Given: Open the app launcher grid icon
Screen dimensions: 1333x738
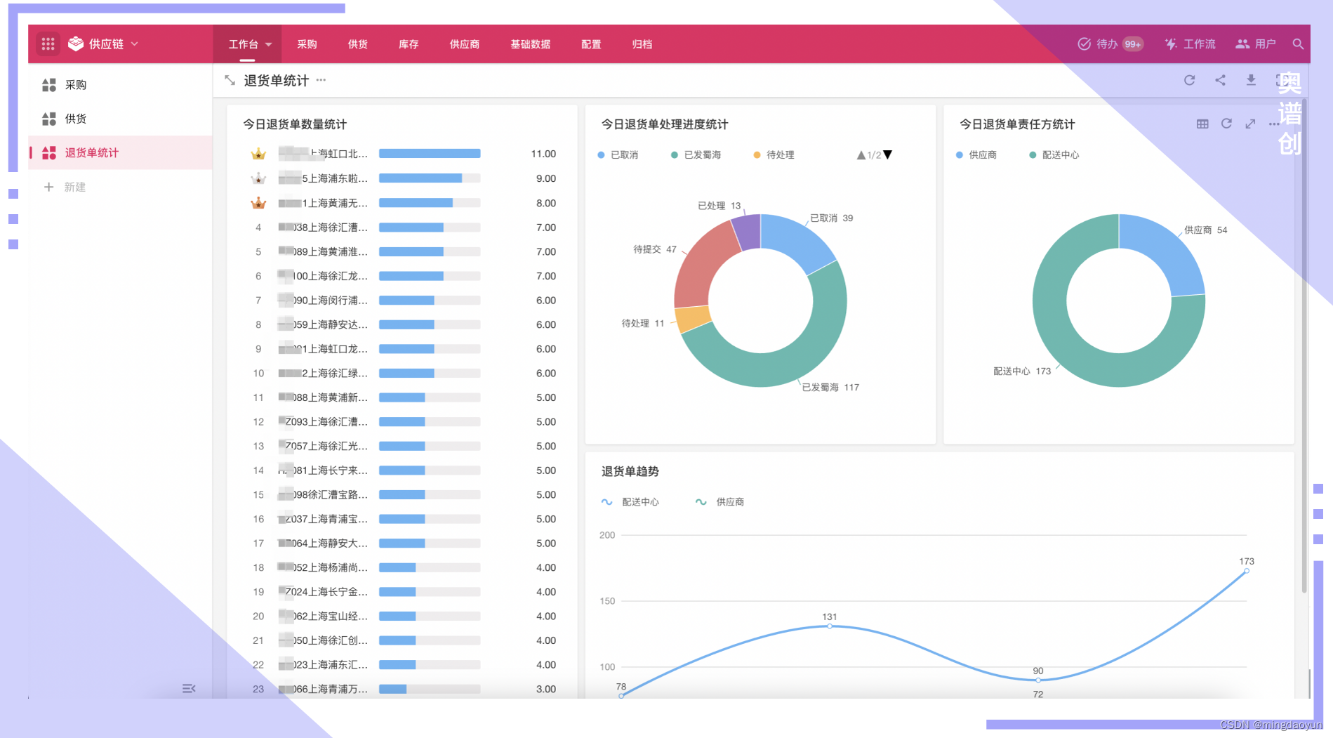Looking at the screenshot, I should coord(48,44).
